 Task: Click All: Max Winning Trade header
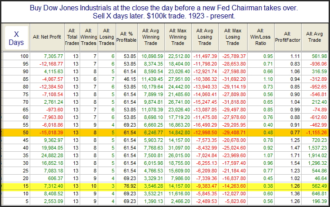pos(178,37)
